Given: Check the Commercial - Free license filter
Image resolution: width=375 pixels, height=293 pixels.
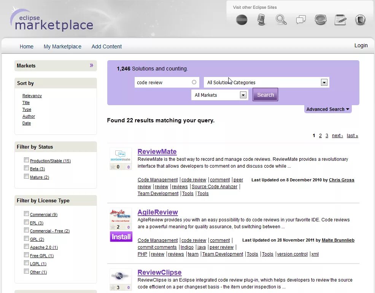Looking at the screenshot, I should 26,230.
